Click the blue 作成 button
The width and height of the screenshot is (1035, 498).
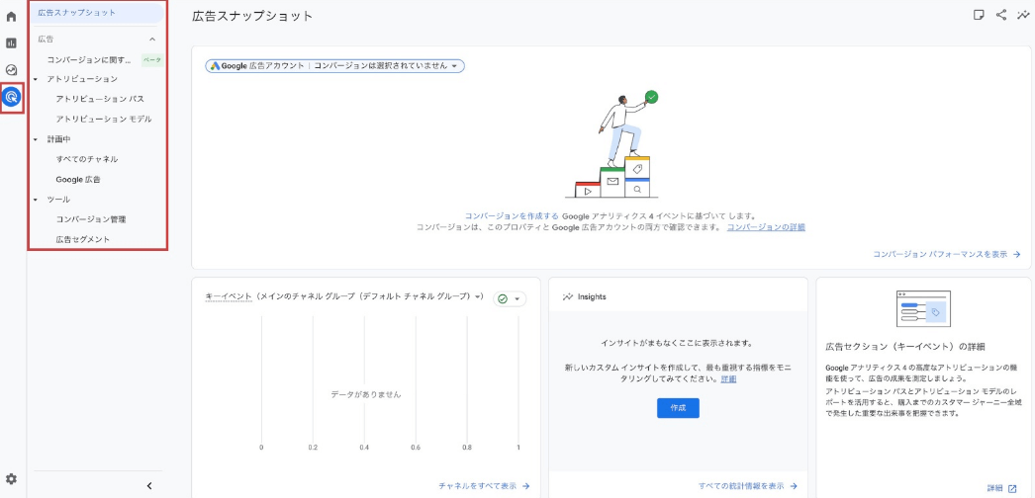pos(678,407)
